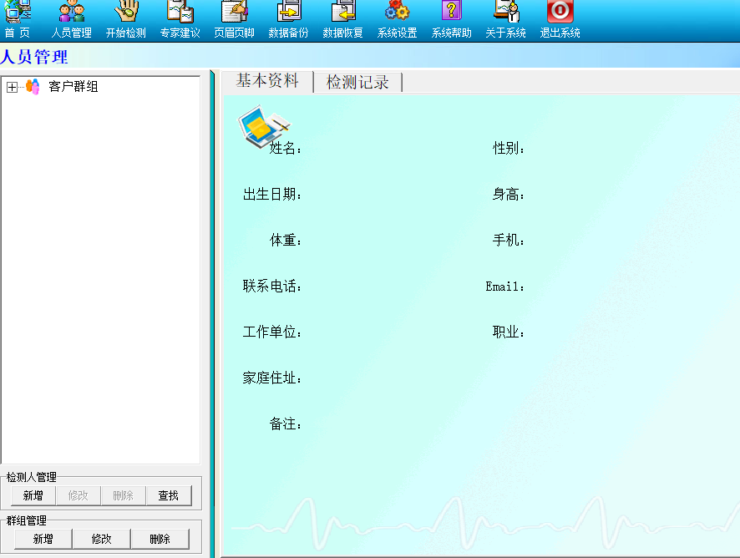This screenshot has height=558, width=740.
Task: Click 新增 under 群组管理
Action: tap(43, 540)
